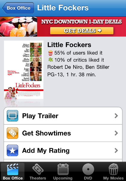126x181 pixels.
Task: Click the GET DEALS ad button
Action: coord(82,31)
